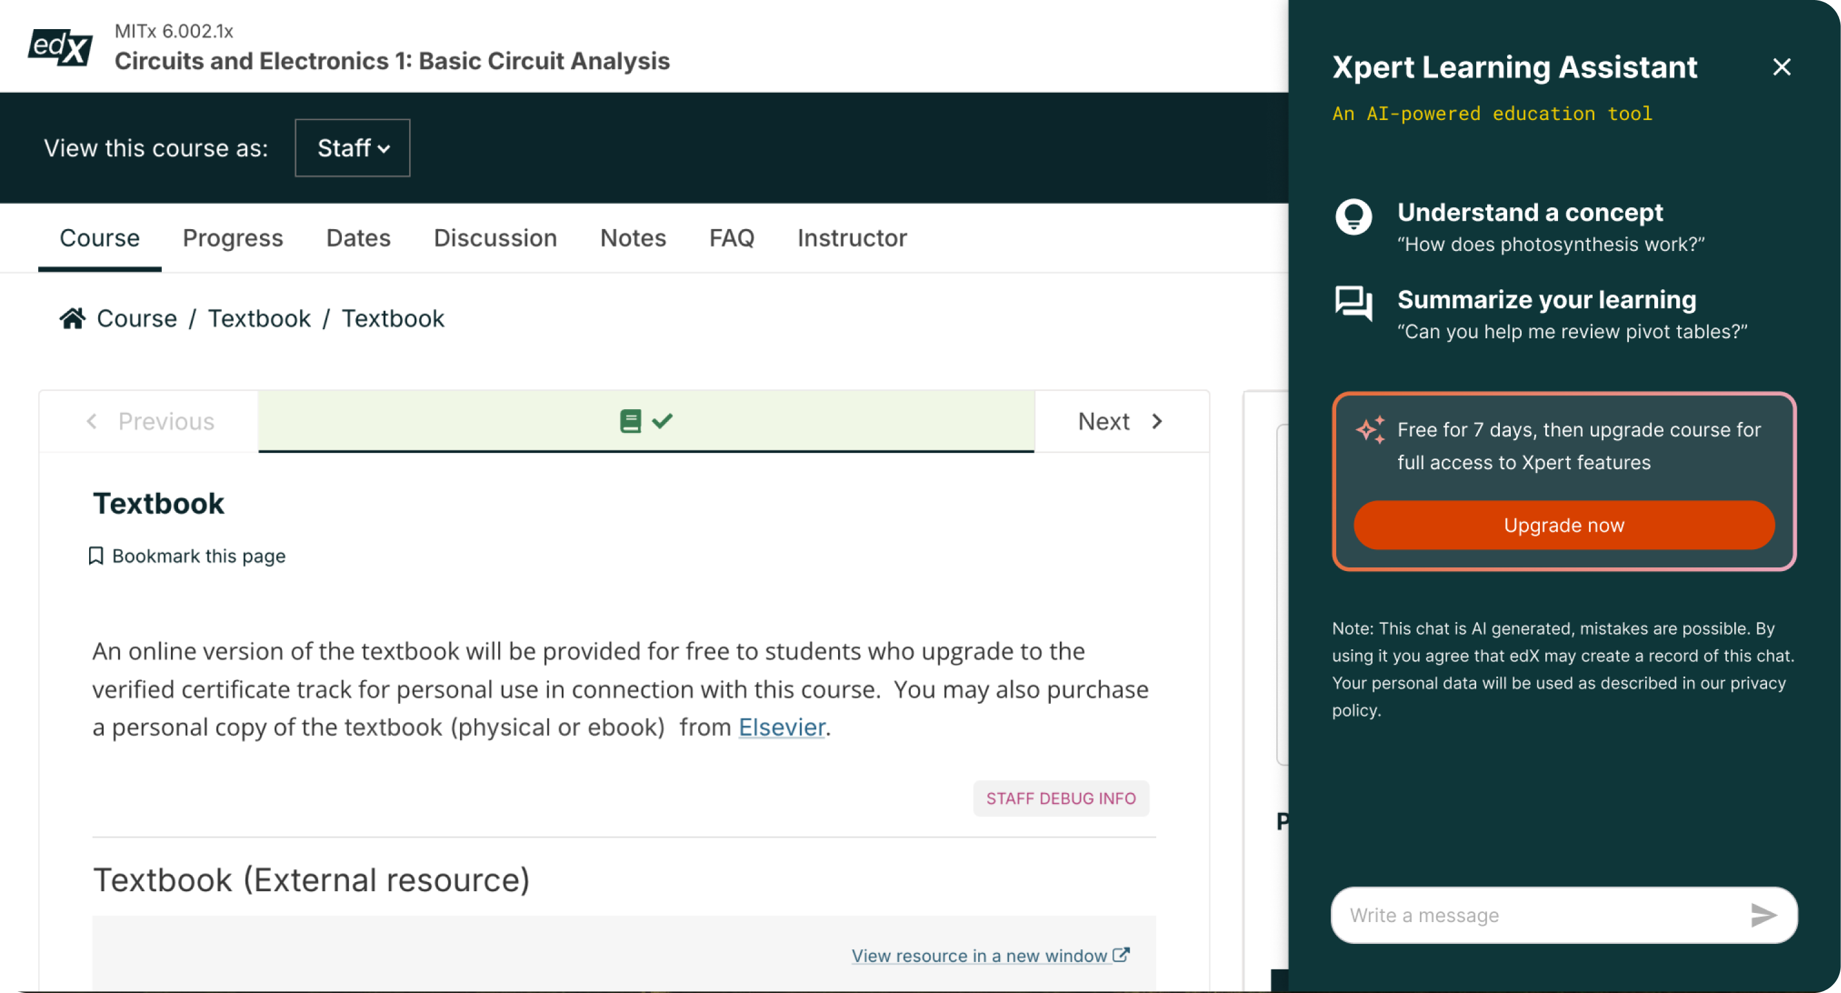The height and width of the screenshot is (993, 1841).
Task: Open the Elsevier link
Action: 782,727
